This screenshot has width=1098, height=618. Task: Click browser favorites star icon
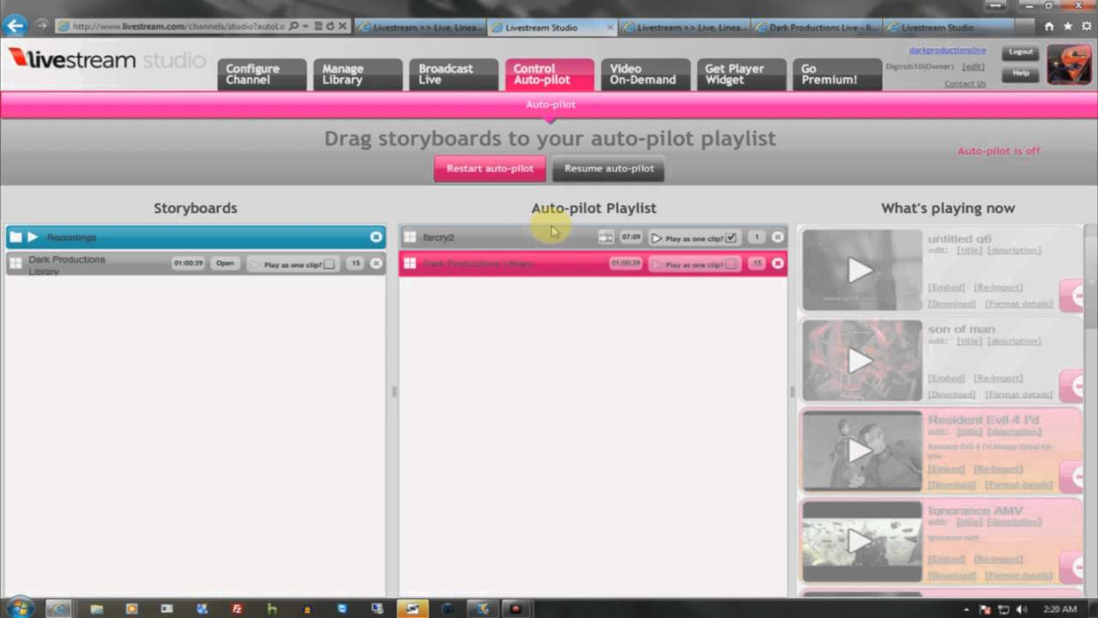(1067, 27)
